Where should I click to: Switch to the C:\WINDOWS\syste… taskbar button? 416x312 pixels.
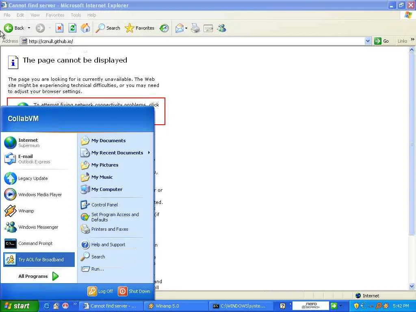(241, 306)
